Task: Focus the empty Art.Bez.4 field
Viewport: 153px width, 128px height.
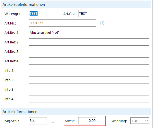Action: pos(89,61)
